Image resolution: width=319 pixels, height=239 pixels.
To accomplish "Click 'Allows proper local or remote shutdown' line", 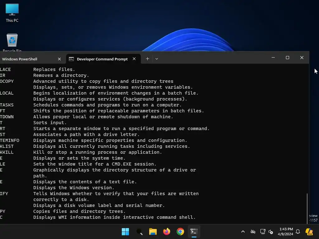I will coord(103,117).
